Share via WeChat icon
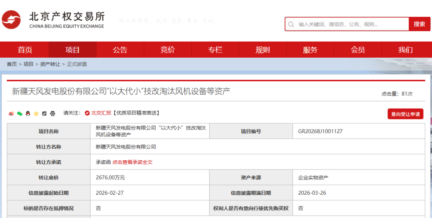 click(x=20, y=113)
